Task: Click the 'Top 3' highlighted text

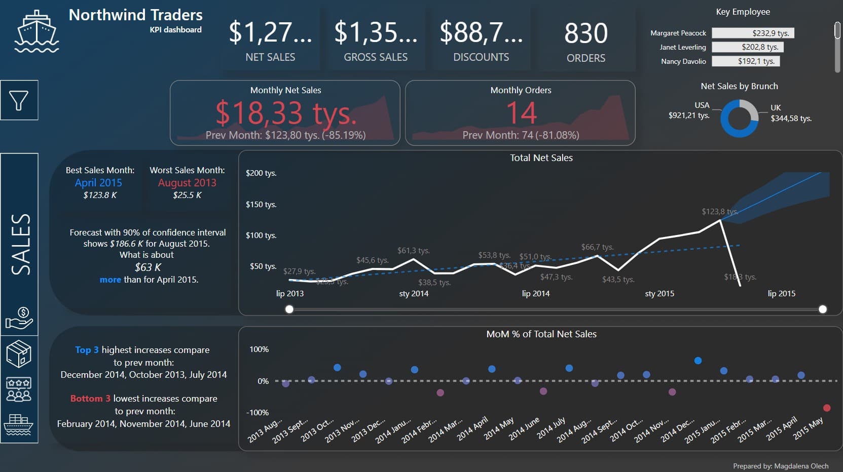Action: tap(87, 350)
